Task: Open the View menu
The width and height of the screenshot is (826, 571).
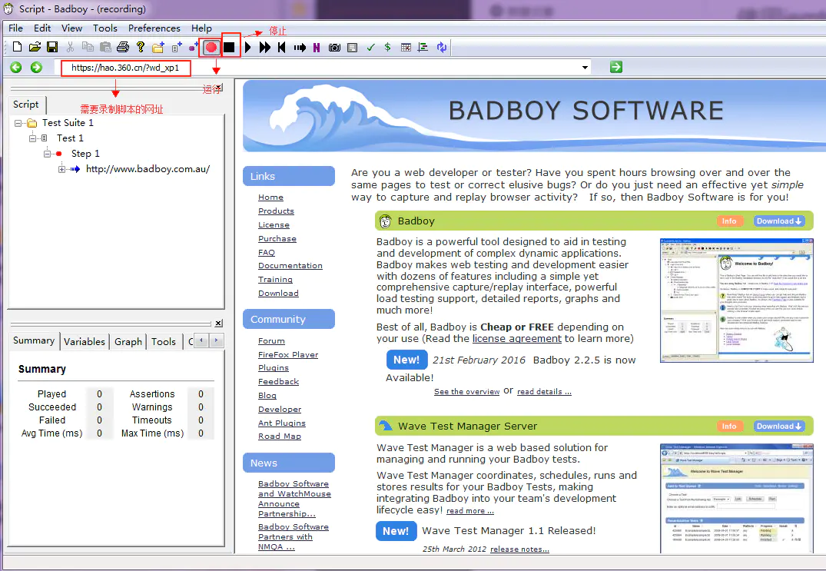Action: tap(71, 28)
